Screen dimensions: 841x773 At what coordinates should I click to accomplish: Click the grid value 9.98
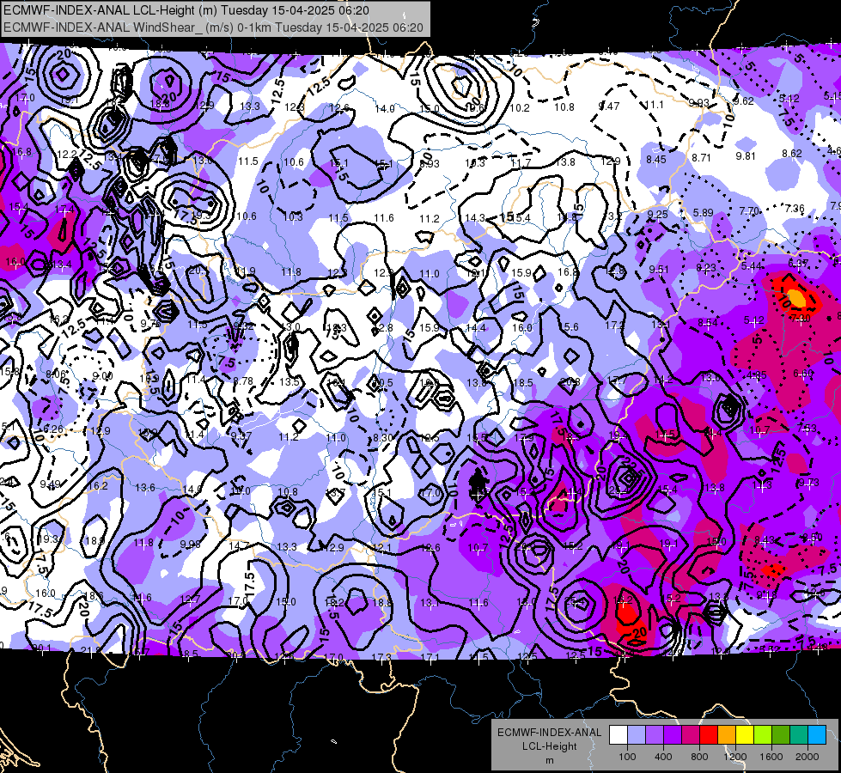click(x=191, y=544)
